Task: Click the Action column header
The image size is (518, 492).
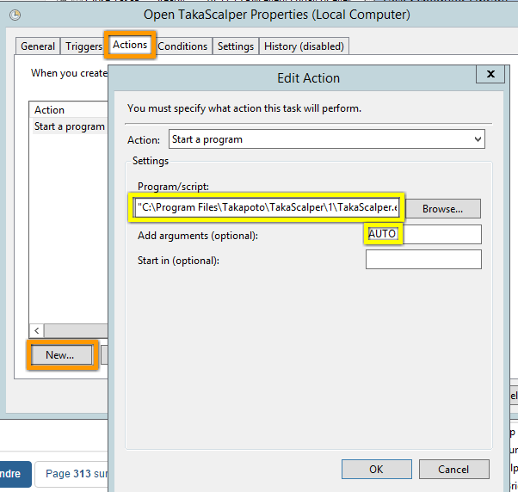Action: point(50,110)
